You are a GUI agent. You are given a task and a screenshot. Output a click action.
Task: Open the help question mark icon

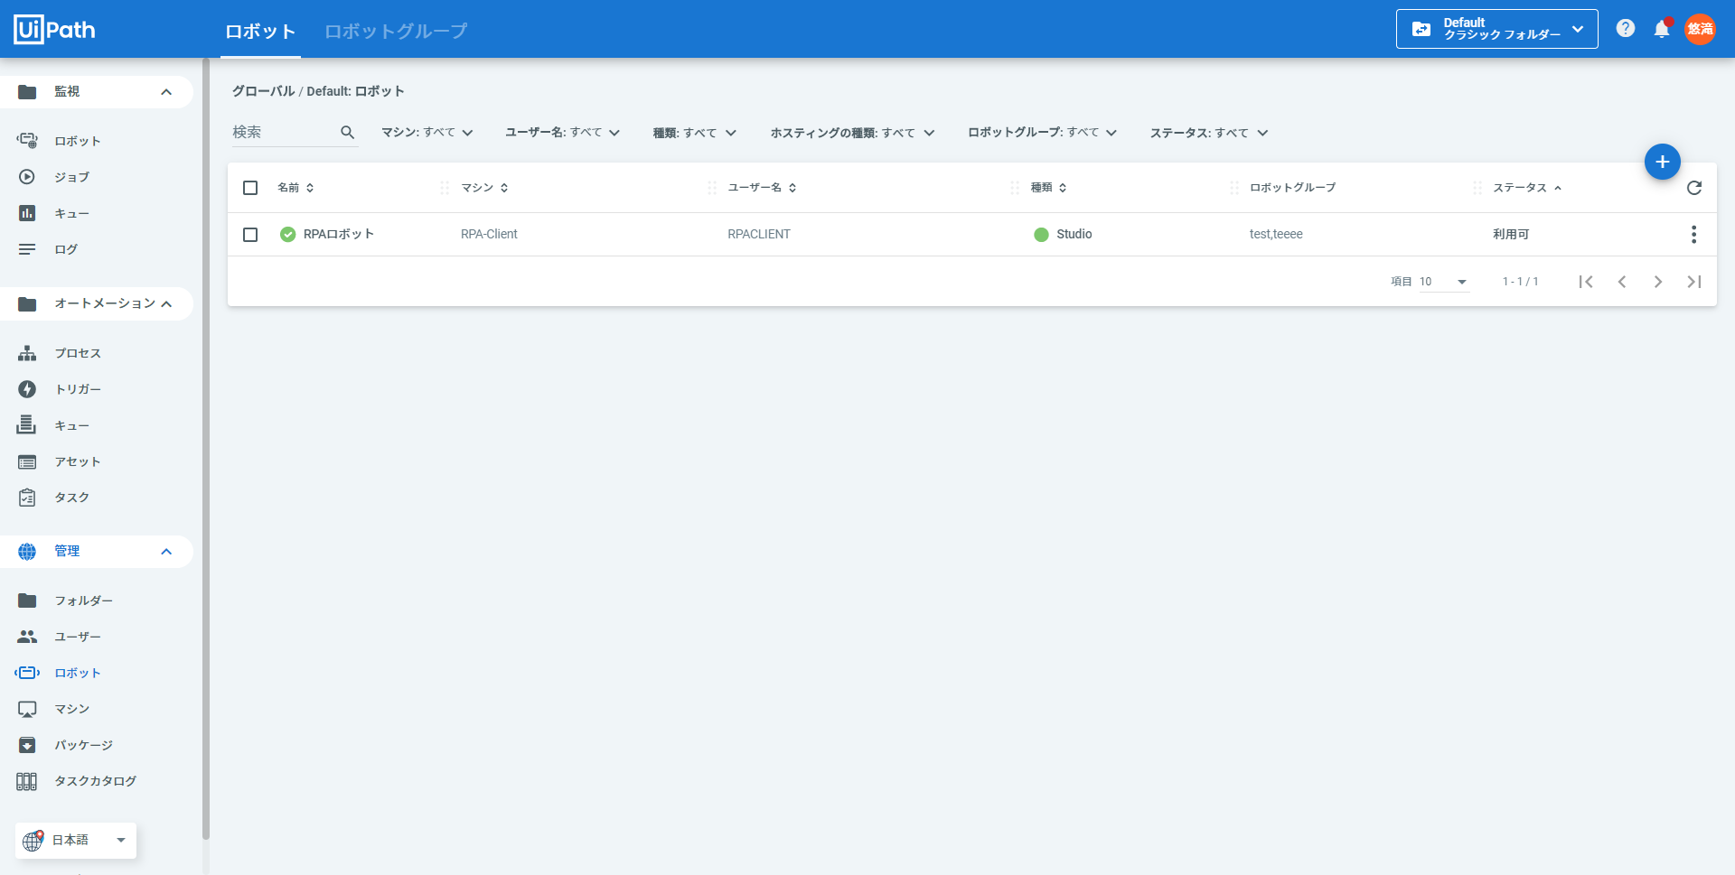[1625, 29]
